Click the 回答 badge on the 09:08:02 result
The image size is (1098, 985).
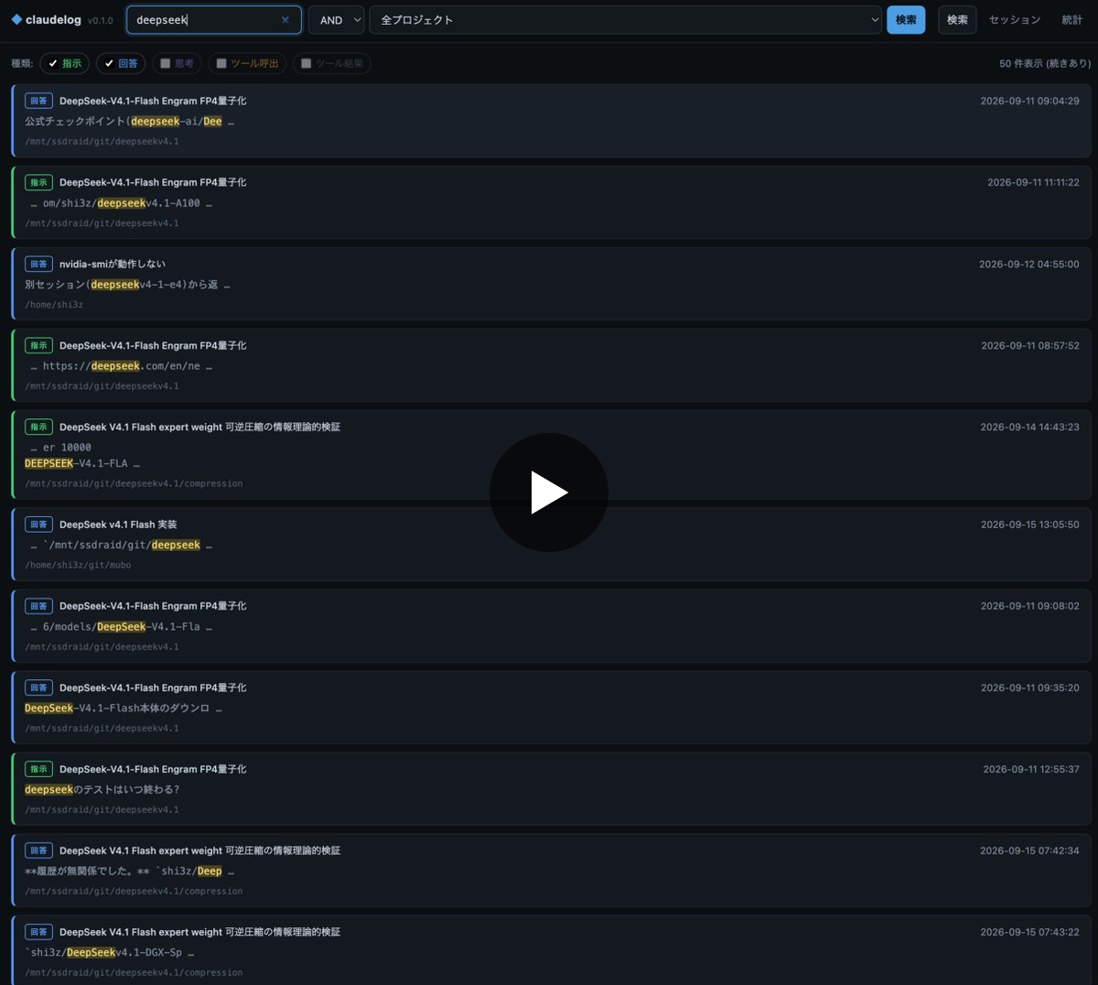[x=38, y=606]
